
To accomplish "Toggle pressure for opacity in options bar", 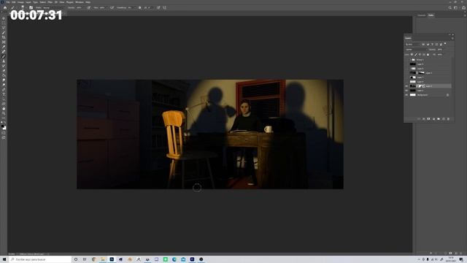I will [89, 8].
